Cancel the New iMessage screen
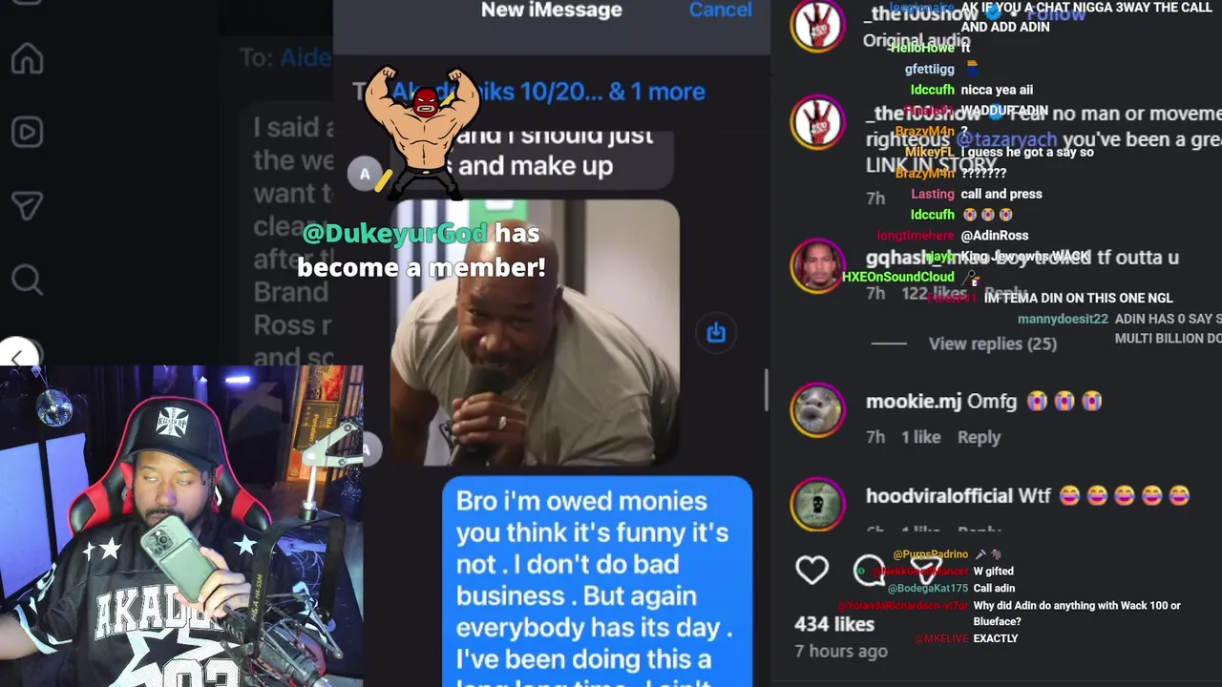Image resolution: width=1222 pixels, height=687 pixels. coord(720,10)
